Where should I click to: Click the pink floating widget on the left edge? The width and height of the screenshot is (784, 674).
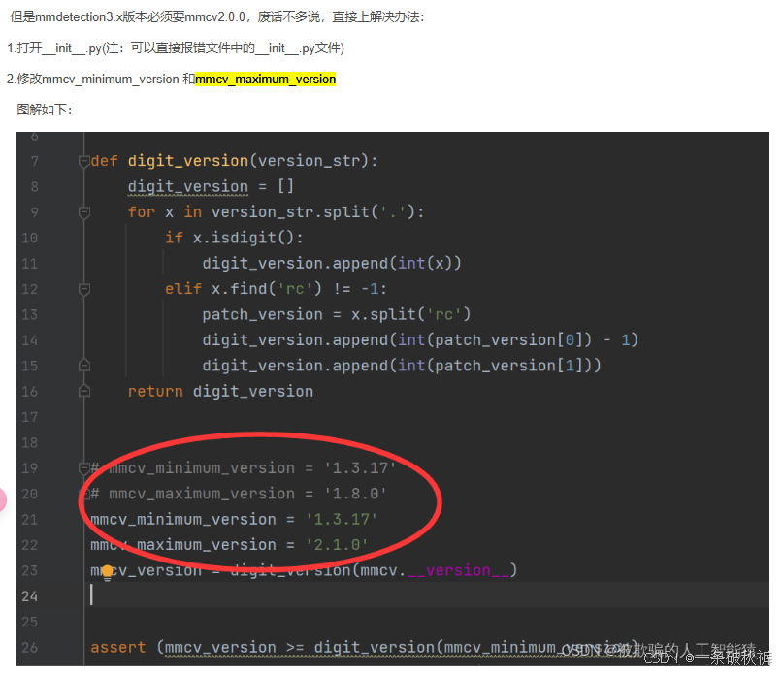[x=5, y=500]
